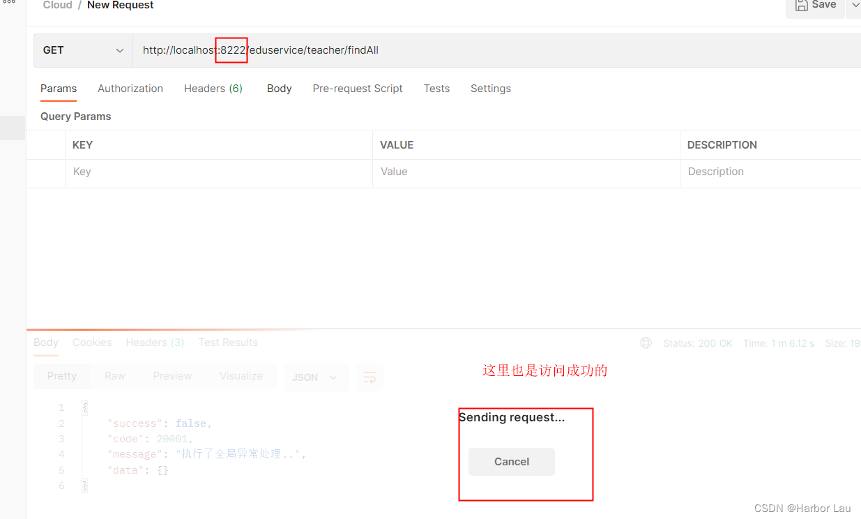Image resolution: width=861 pixels, height=519 pixels.
Task: Switch to the Authorization tab
Action: (130, 89)
